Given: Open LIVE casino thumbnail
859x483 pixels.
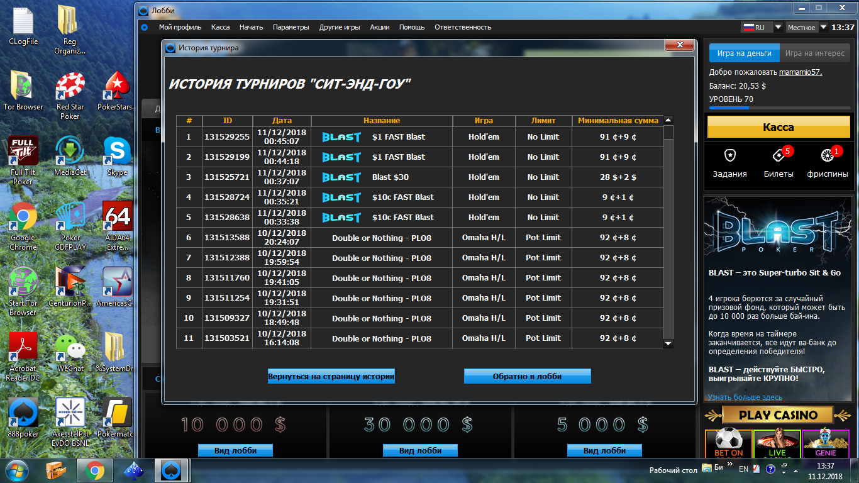Looking at the screenshot, I should click(777, 445).
